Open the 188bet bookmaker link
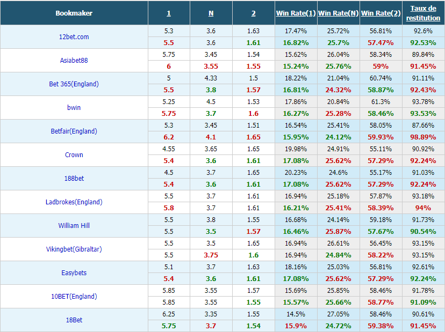445x332 pixels. coord(74,178)
